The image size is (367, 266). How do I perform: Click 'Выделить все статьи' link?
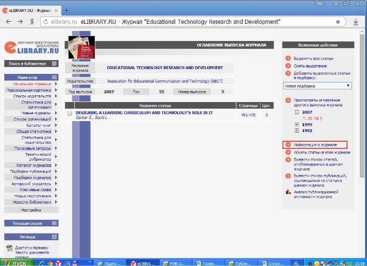click(314, 59)
